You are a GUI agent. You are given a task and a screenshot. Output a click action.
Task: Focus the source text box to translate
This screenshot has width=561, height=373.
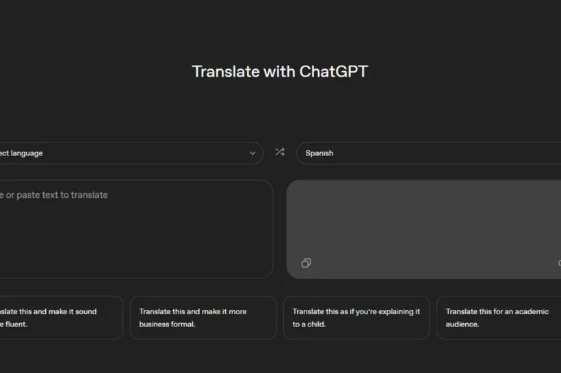click(137, 226)
